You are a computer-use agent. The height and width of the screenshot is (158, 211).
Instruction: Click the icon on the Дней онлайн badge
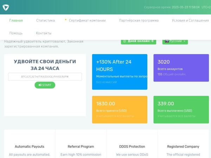pyautogui.click(x=124, y=41)
